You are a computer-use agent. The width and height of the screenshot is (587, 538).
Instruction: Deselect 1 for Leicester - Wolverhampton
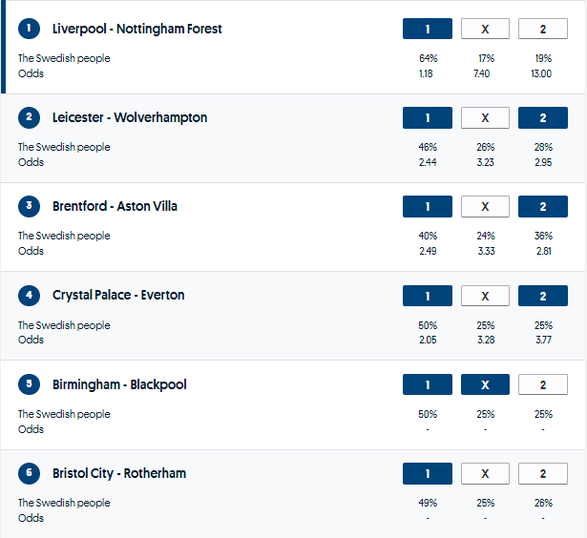click(x=428, y=118)
